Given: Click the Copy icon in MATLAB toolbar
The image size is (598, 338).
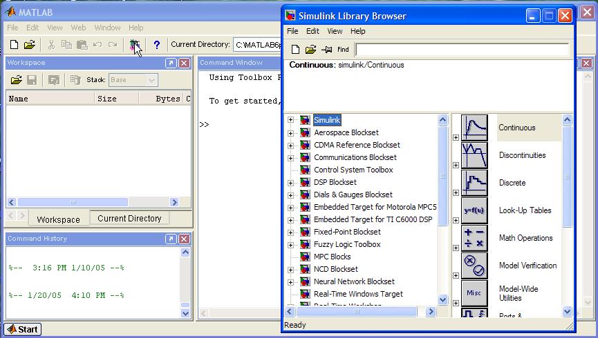Looking at the screenshot, I should click(66, 45).
